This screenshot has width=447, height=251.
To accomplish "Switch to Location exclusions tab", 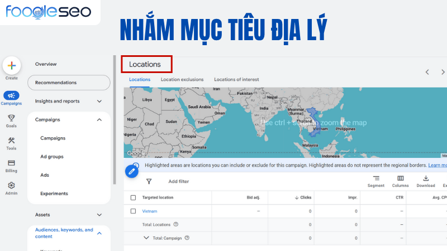I will click(182, 79).
